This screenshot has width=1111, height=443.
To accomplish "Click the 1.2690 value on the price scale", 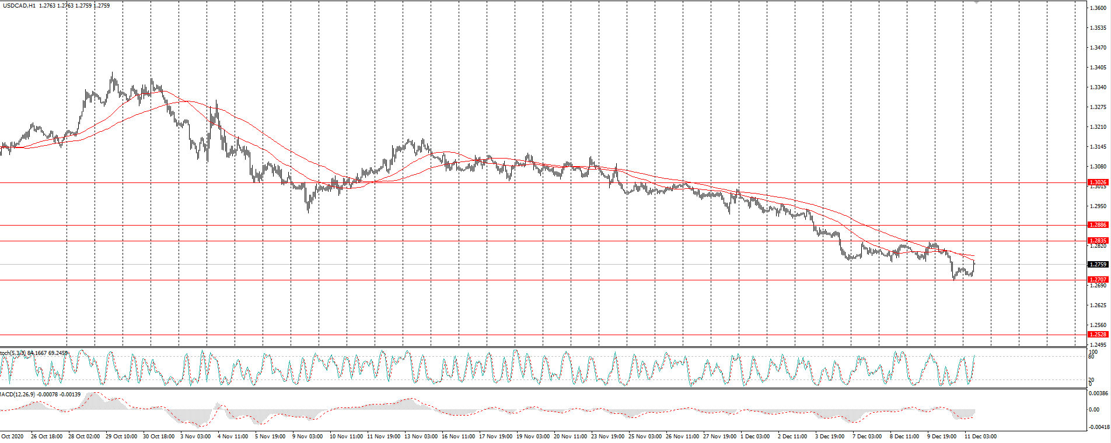I will [x=1099, y=286].
